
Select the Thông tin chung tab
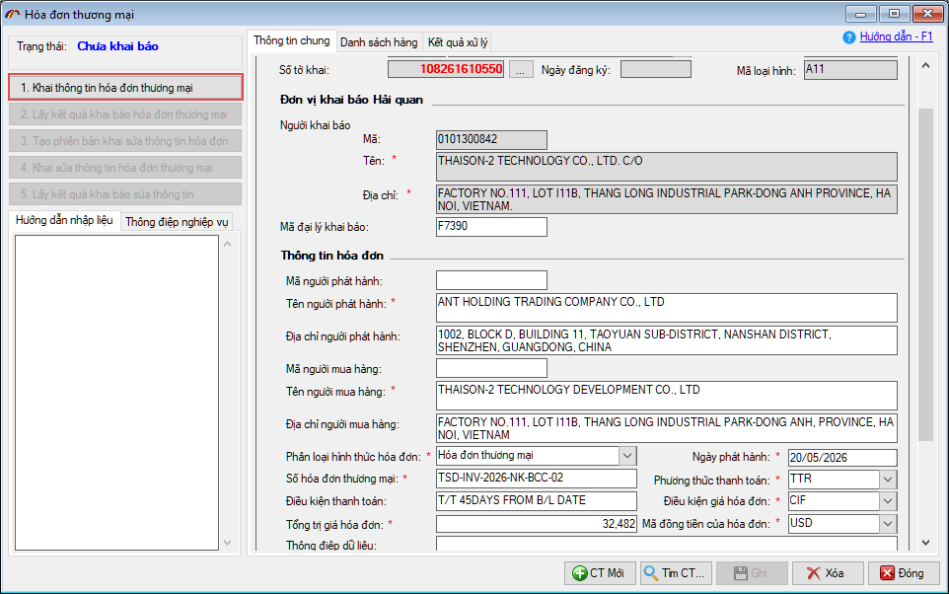pos(292,40)
